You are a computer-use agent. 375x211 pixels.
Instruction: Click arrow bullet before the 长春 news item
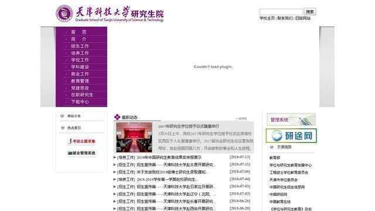click(115, 201)
